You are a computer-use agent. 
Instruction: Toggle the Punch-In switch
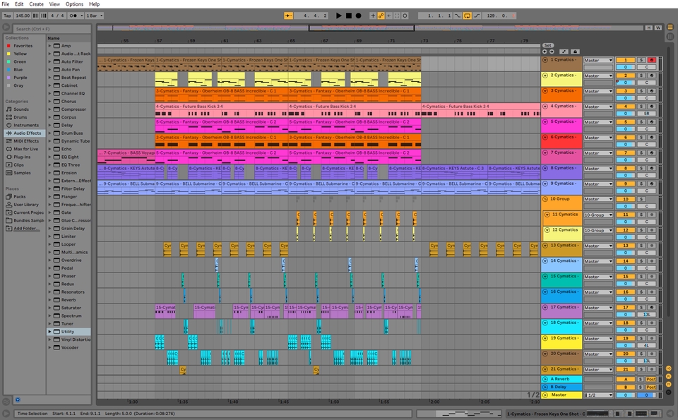[458, 16]
